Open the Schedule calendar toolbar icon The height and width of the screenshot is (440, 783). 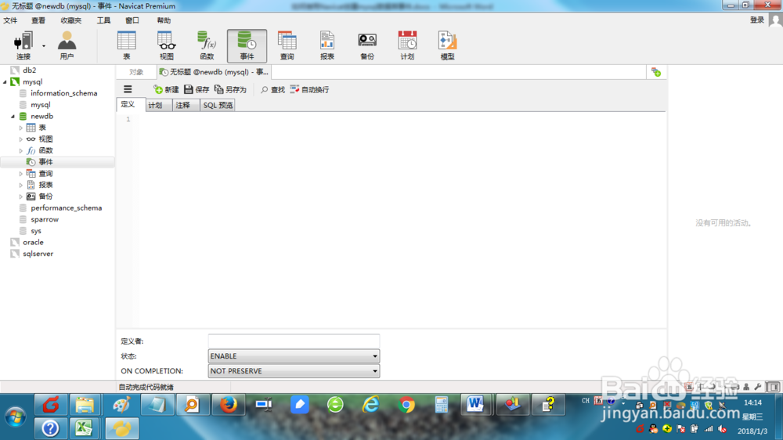[x=407, y=45]
